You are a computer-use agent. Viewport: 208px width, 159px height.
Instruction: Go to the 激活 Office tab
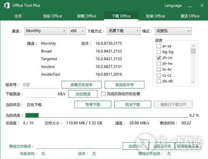(190, 16)
